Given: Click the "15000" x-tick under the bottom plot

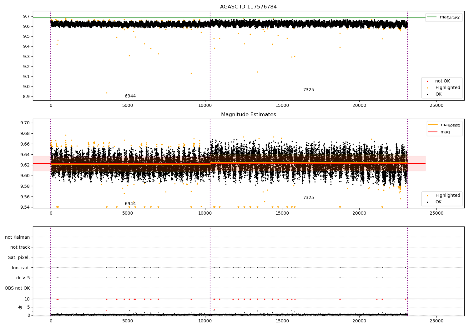Looking at the screenshot, I should pyautogui.click(x=282, y=321).
